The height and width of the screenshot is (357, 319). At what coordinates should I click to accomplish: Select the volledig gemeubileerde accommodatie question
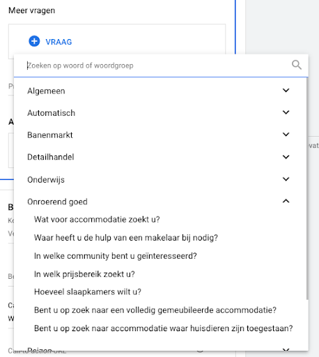pyautogui.click(x=155, y=310)
